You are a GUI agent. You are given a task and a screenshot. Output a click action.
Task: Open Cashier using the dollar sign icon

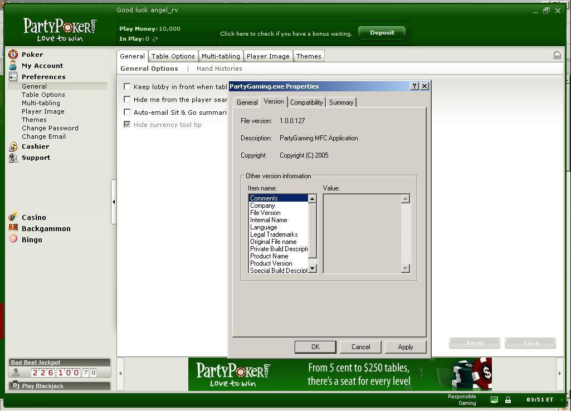click(12, 146)
